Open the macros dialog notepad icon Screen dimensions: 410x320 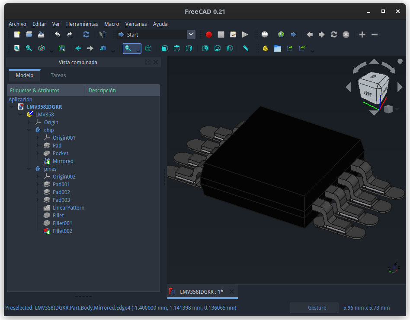click(233, 35)
